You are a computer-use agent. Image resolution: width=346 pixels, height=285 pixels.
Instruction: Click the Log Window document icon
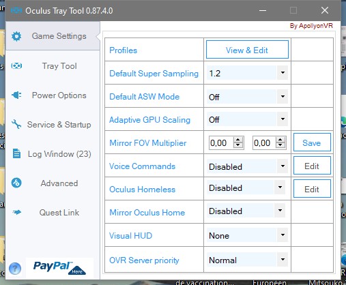(x=16, y=153)
